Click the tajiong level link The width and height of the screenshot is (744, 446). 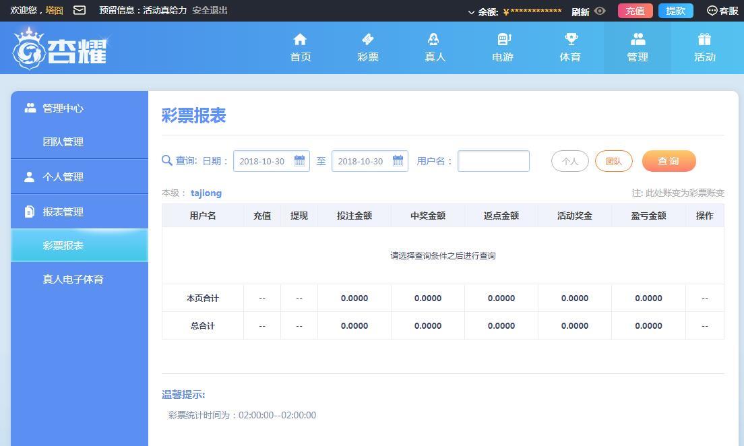[x=206, y=193]
